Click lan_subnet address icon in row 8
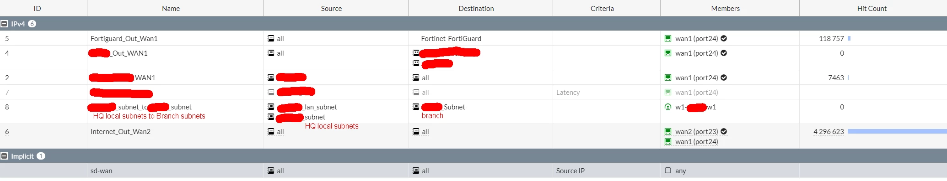Image resolution: width=947 pixels, height=181 pixels. coord(271,107)
